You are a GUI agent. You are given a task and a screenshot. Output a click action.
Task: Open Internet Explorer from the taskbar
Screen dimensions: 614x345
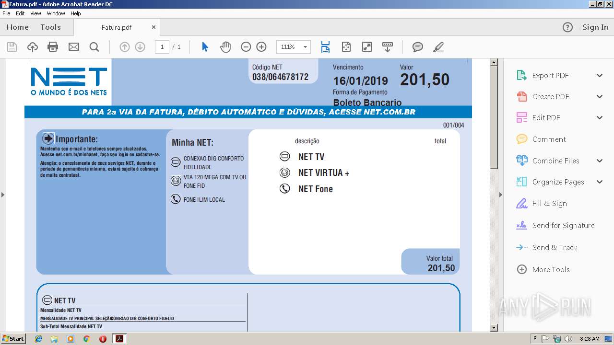38,339
